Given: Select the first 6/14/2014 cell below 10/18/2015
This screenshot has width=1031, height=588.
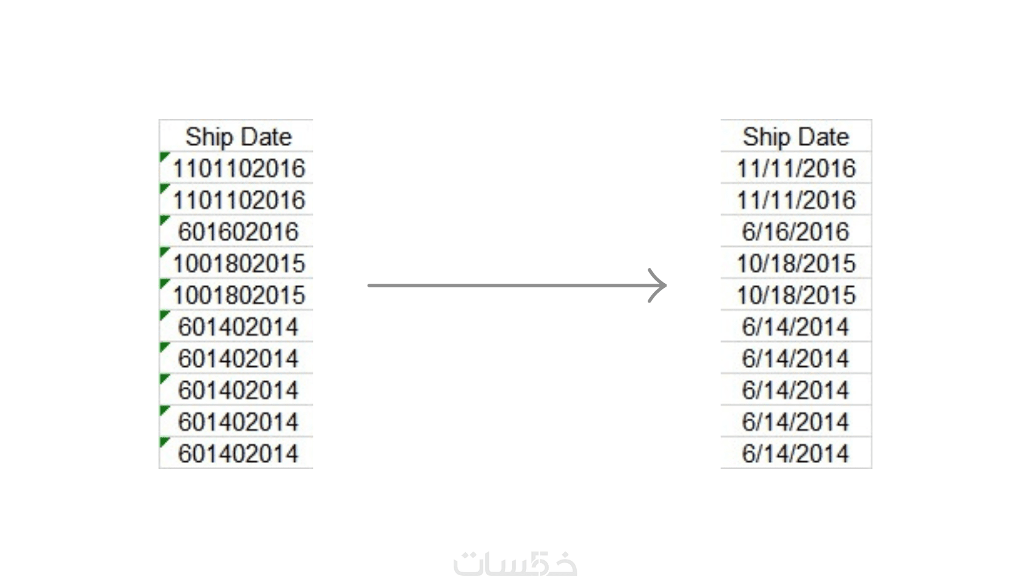Looking at the screenshot, I should (796, 326).
